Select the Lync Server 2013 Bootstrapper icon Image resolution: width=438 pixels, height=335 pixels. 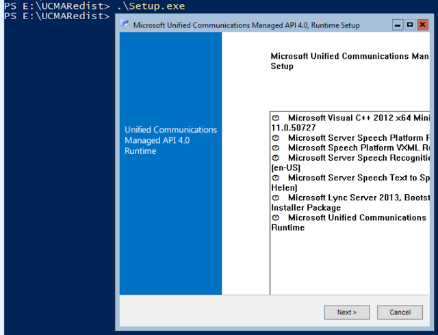[x=276, y=198]
